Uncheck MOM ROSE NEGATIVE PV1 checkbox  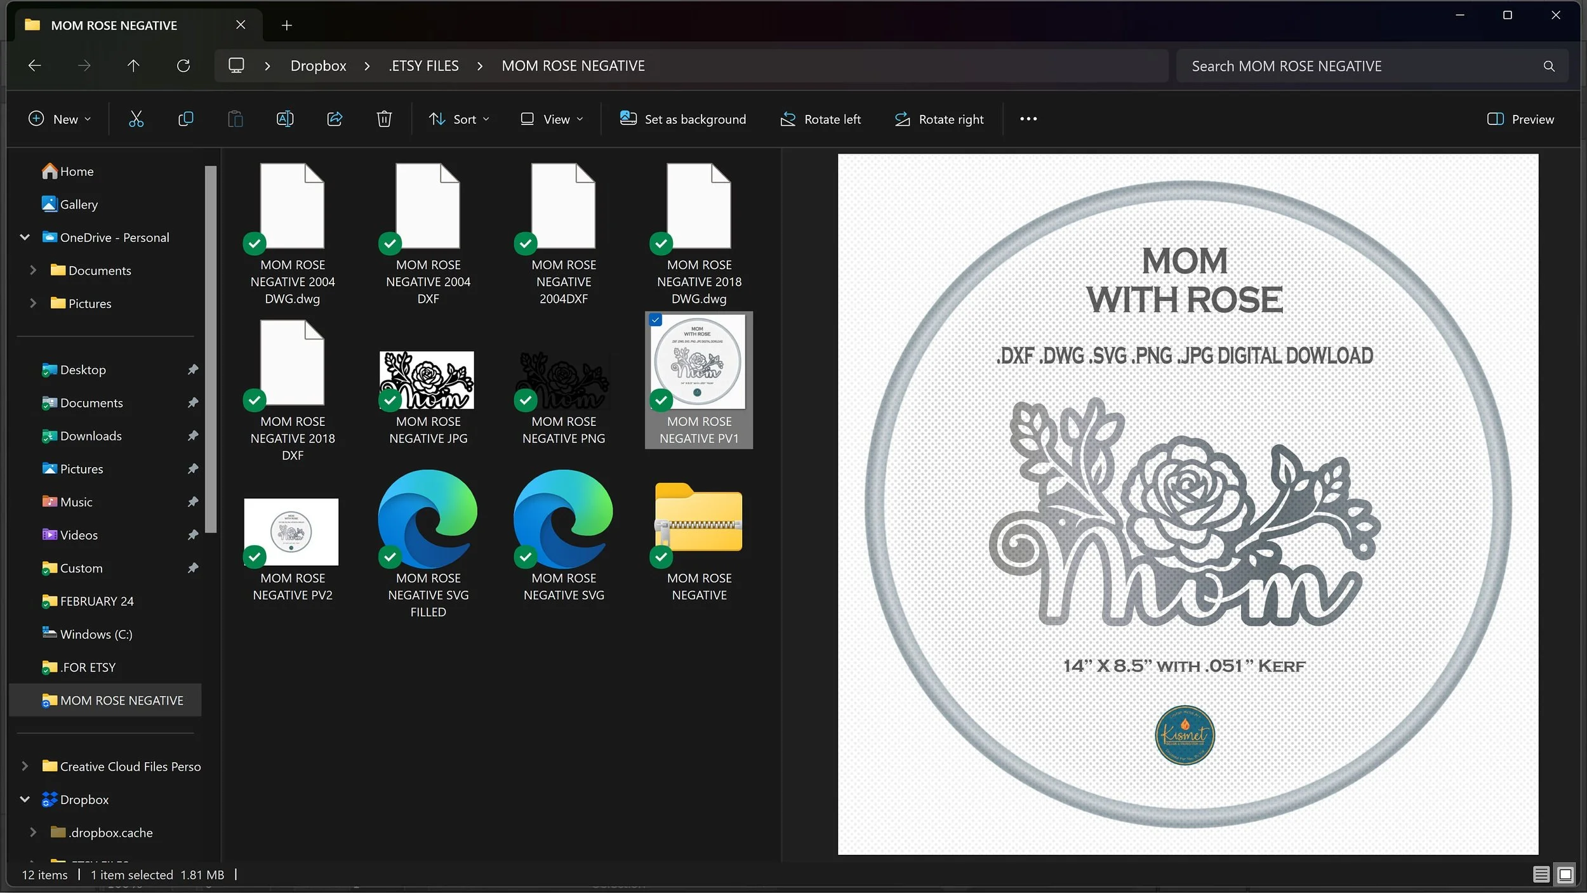click(656, 320)
